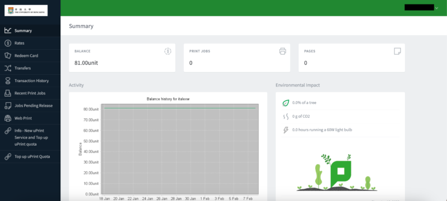The width and height of the screenshot is (447, 201).
Task: Open the Summary menu item
Action: click(30, 31)
